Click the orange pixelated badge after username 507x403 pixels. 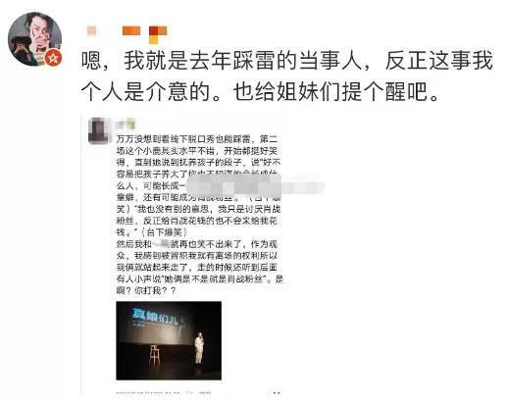[131, 30]
